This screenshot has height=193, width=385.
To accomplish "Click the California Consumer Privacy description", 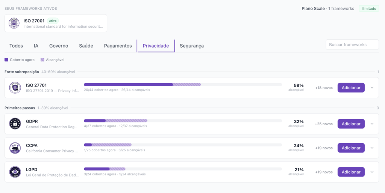I will tap(52, 151).
